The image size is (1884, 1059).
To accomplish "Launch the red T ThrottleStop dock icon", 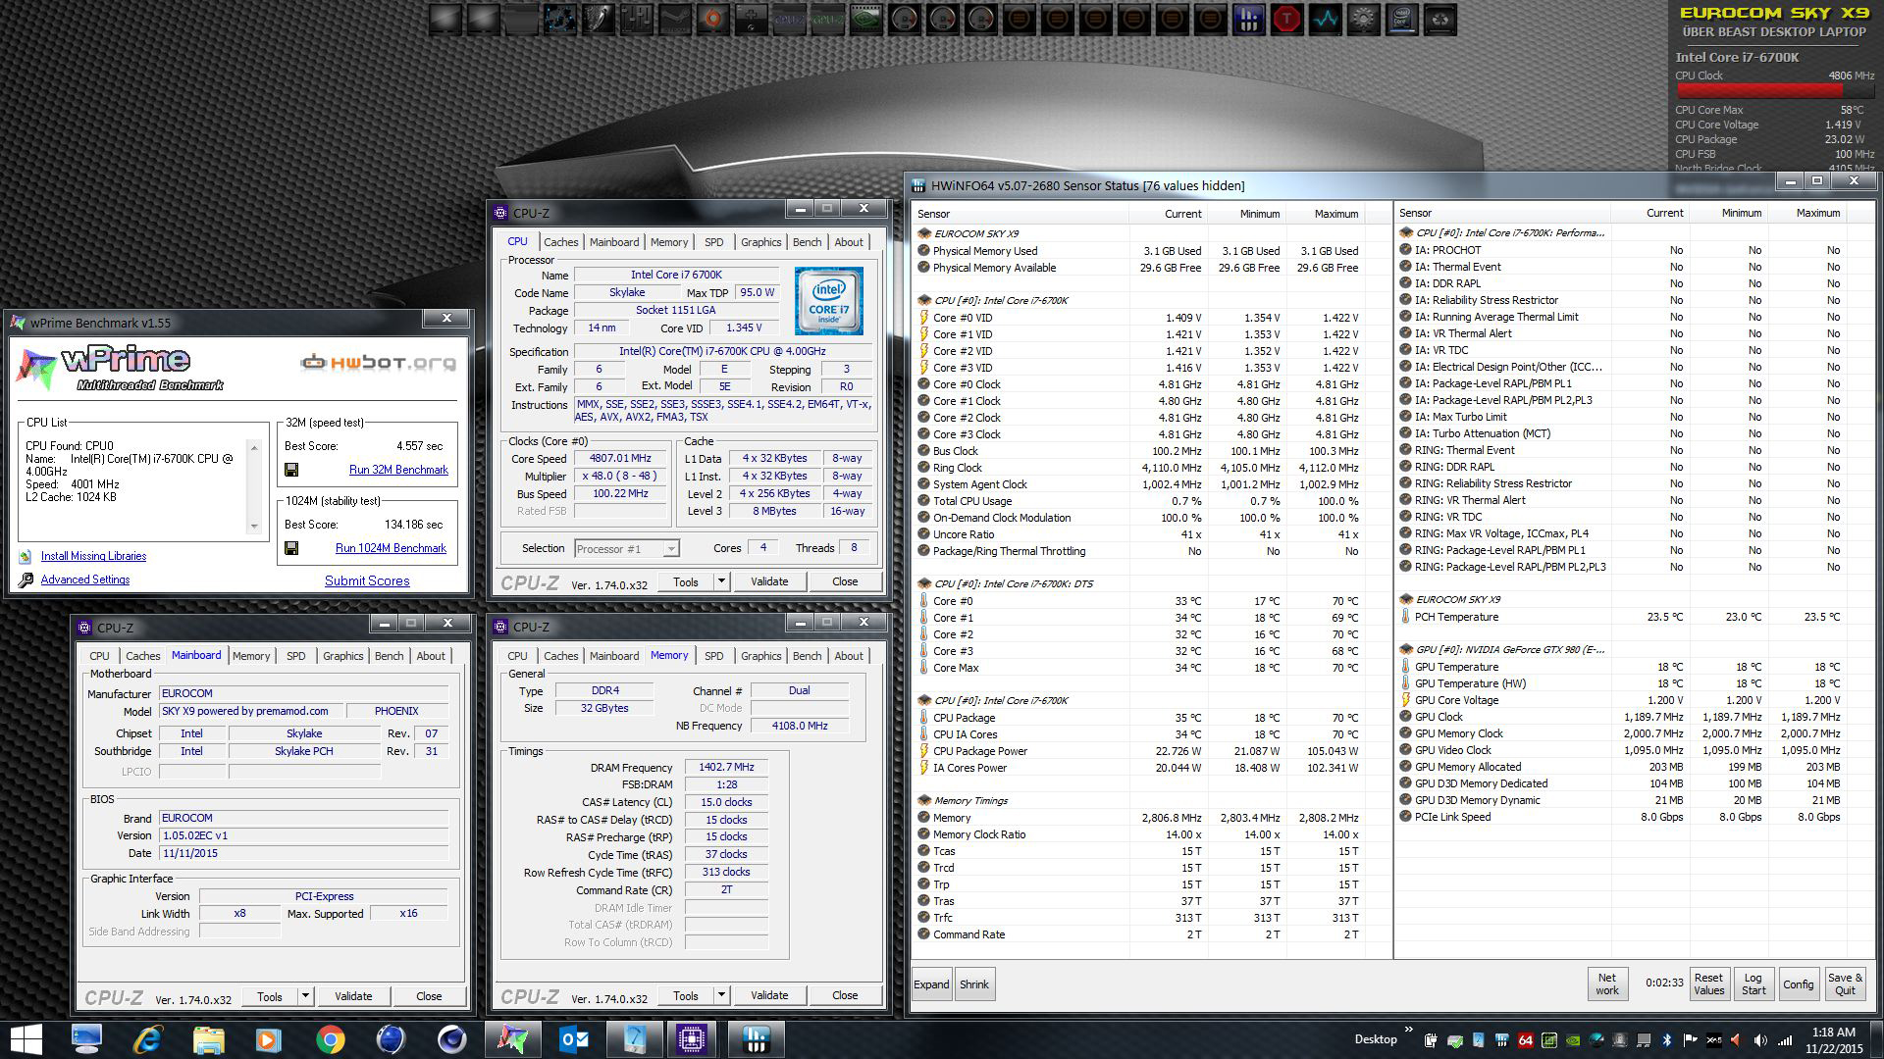I will (1287, 19).
